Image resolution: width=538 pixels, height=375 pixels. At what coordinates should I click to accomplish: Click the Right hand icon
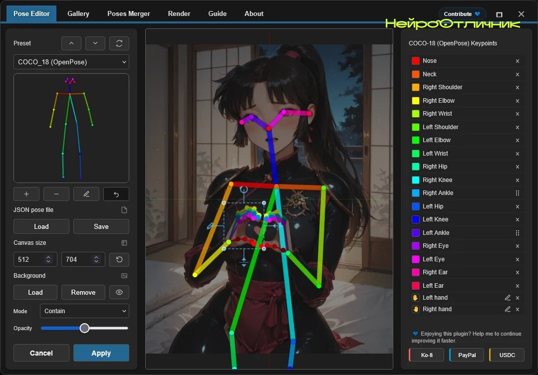[416, 309]
